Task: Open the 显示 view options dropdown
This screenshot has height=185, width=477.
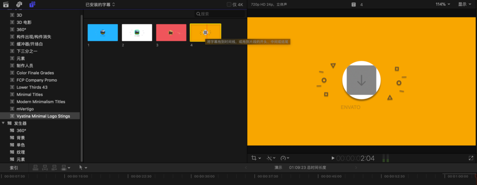Action: [x=465, y=4]
